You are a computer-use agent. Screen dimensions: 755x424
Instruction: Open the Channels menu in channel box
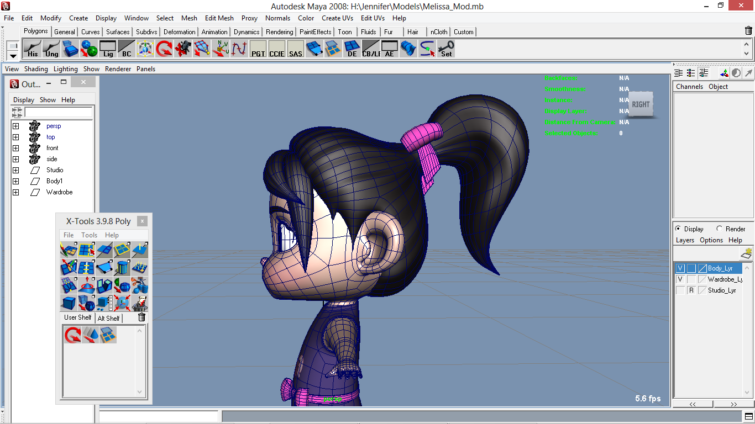coord(689,87)
